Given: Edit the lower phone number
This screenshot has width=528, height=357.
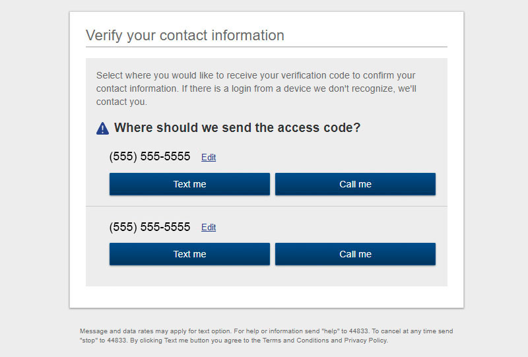Looking at the screenshot, I should (x=209, y=228).
